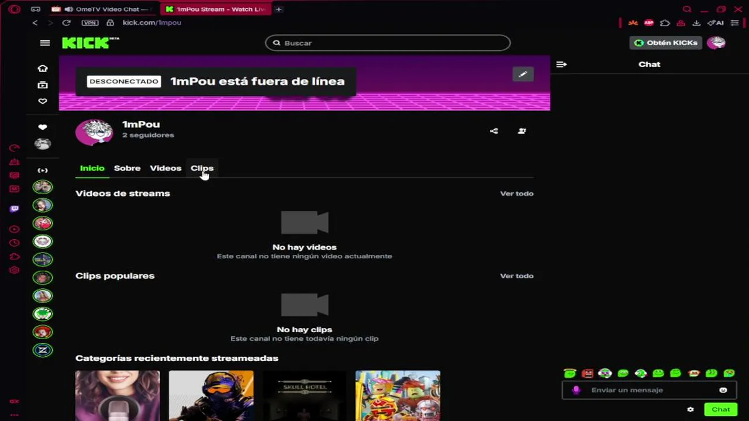The width and height of the screenshot is (749, 421).
Task: Reload the current page
Action: coord(66,23)
